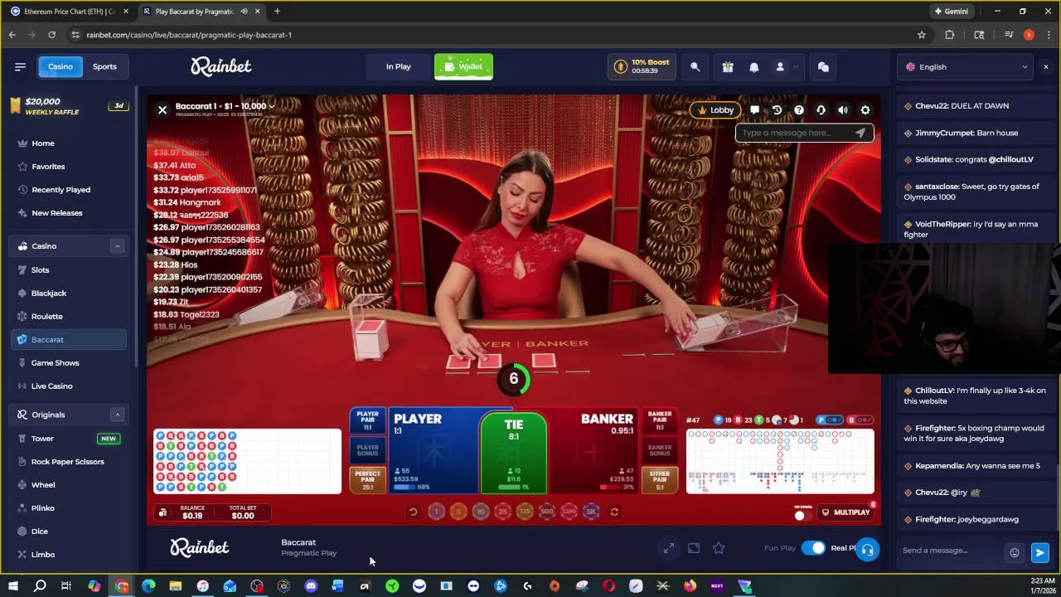Select the Sports tab

[x=104, y=66]
